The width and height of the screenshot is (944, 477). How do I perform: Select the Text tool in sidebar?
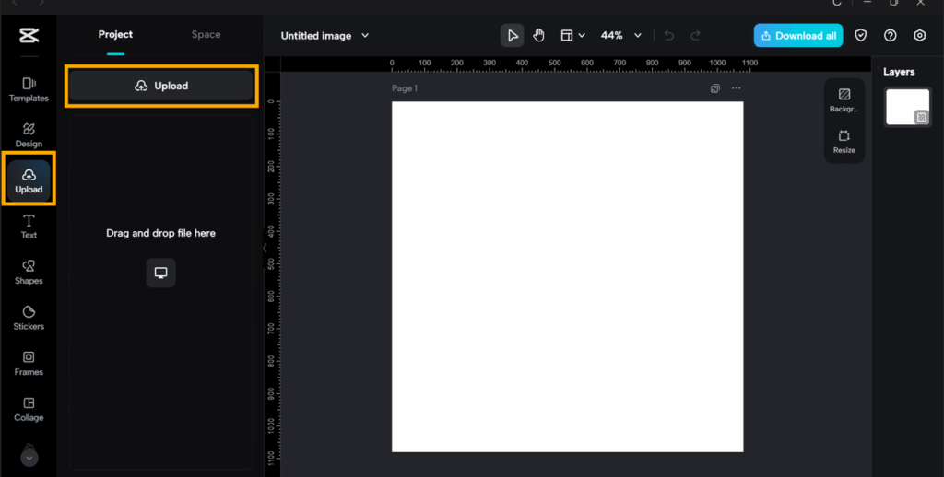pyautogui.click(x=29, y=227)
